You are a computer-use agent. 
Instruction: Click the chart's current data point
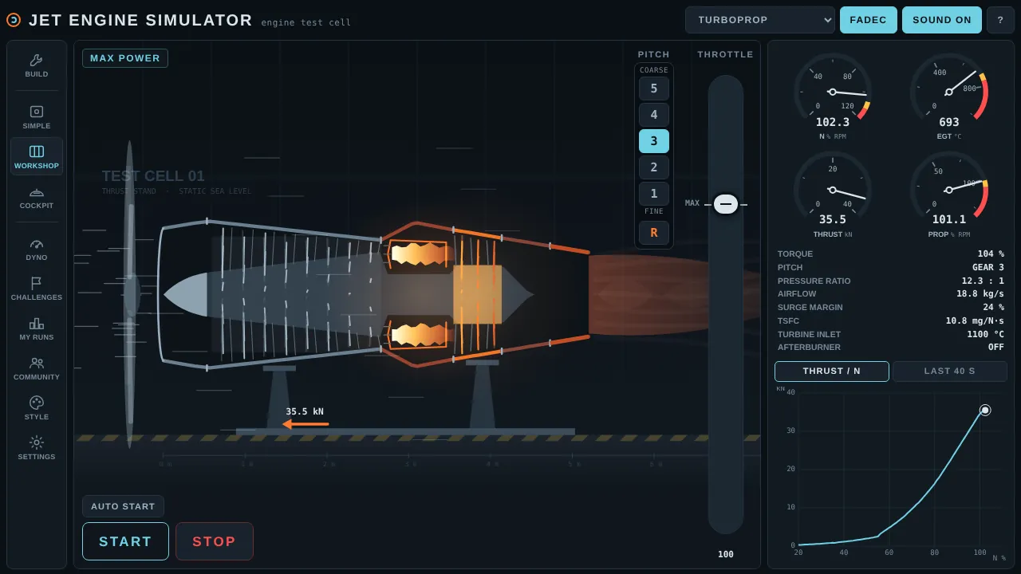[985, 410]
